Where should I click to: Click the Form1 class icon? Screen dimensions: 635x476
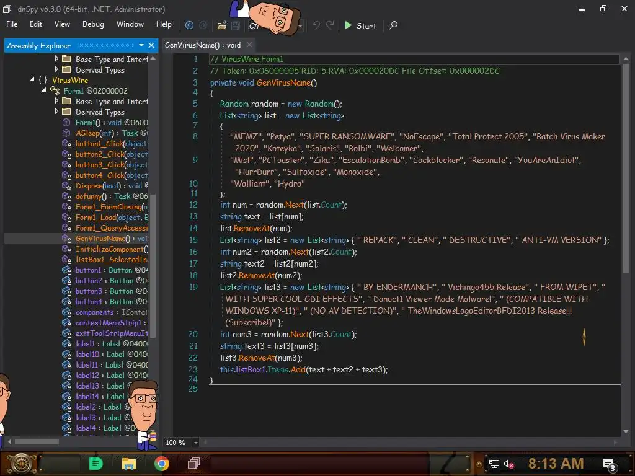pyautogui.click(x=55, y=90)
